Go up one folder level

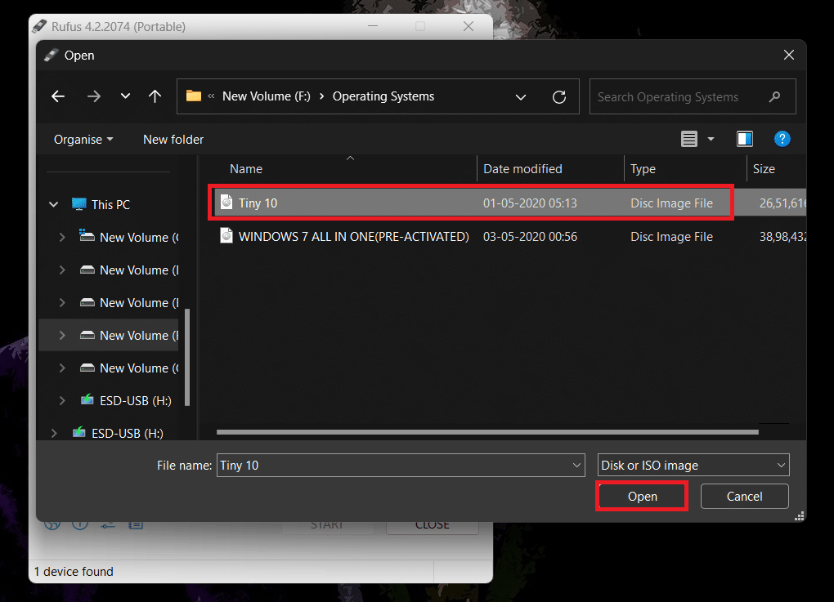click(155, 96)
